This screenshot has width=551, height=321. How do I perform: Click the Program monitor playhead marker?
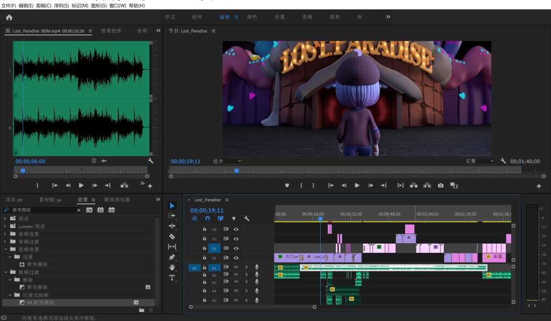237,171
